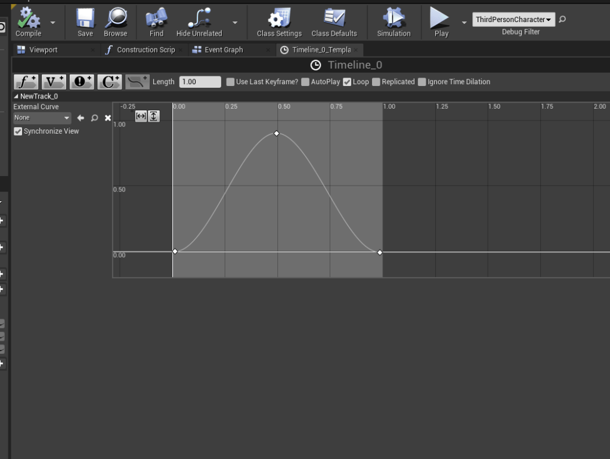Collapse the NewTrack_0 track

point(16,97)
